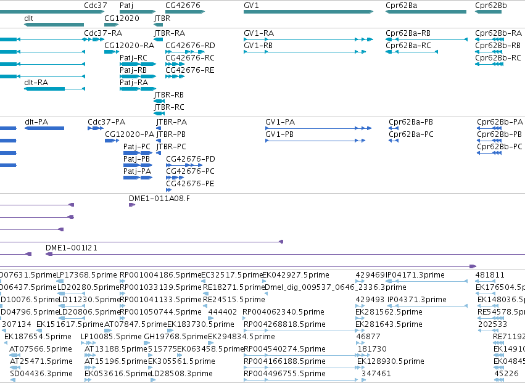
Task: Select the DME1-001I21 clone label
Action: click(72, 248)
